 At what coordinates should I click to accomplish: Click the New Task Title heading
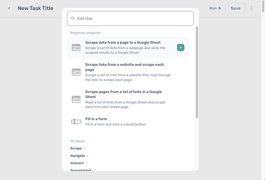coord(35,8)
